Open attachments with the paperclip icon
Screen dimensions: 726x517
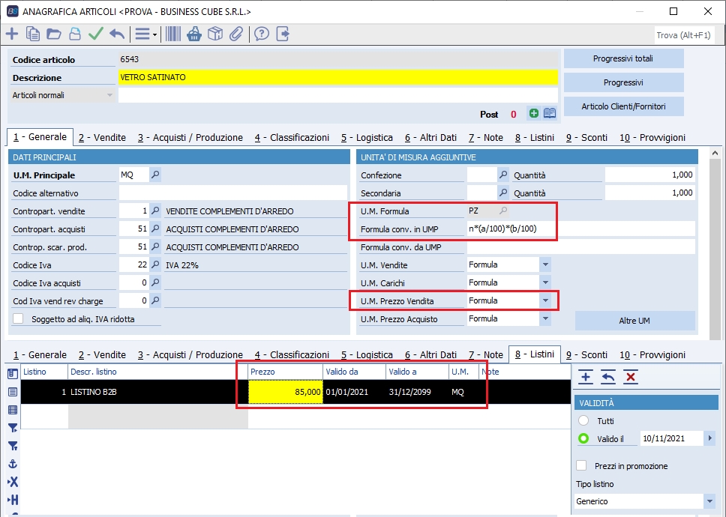tap(236, 34)
